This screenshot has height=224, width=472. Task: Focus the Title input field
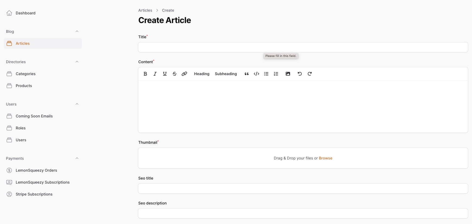[x=303, y=47]
